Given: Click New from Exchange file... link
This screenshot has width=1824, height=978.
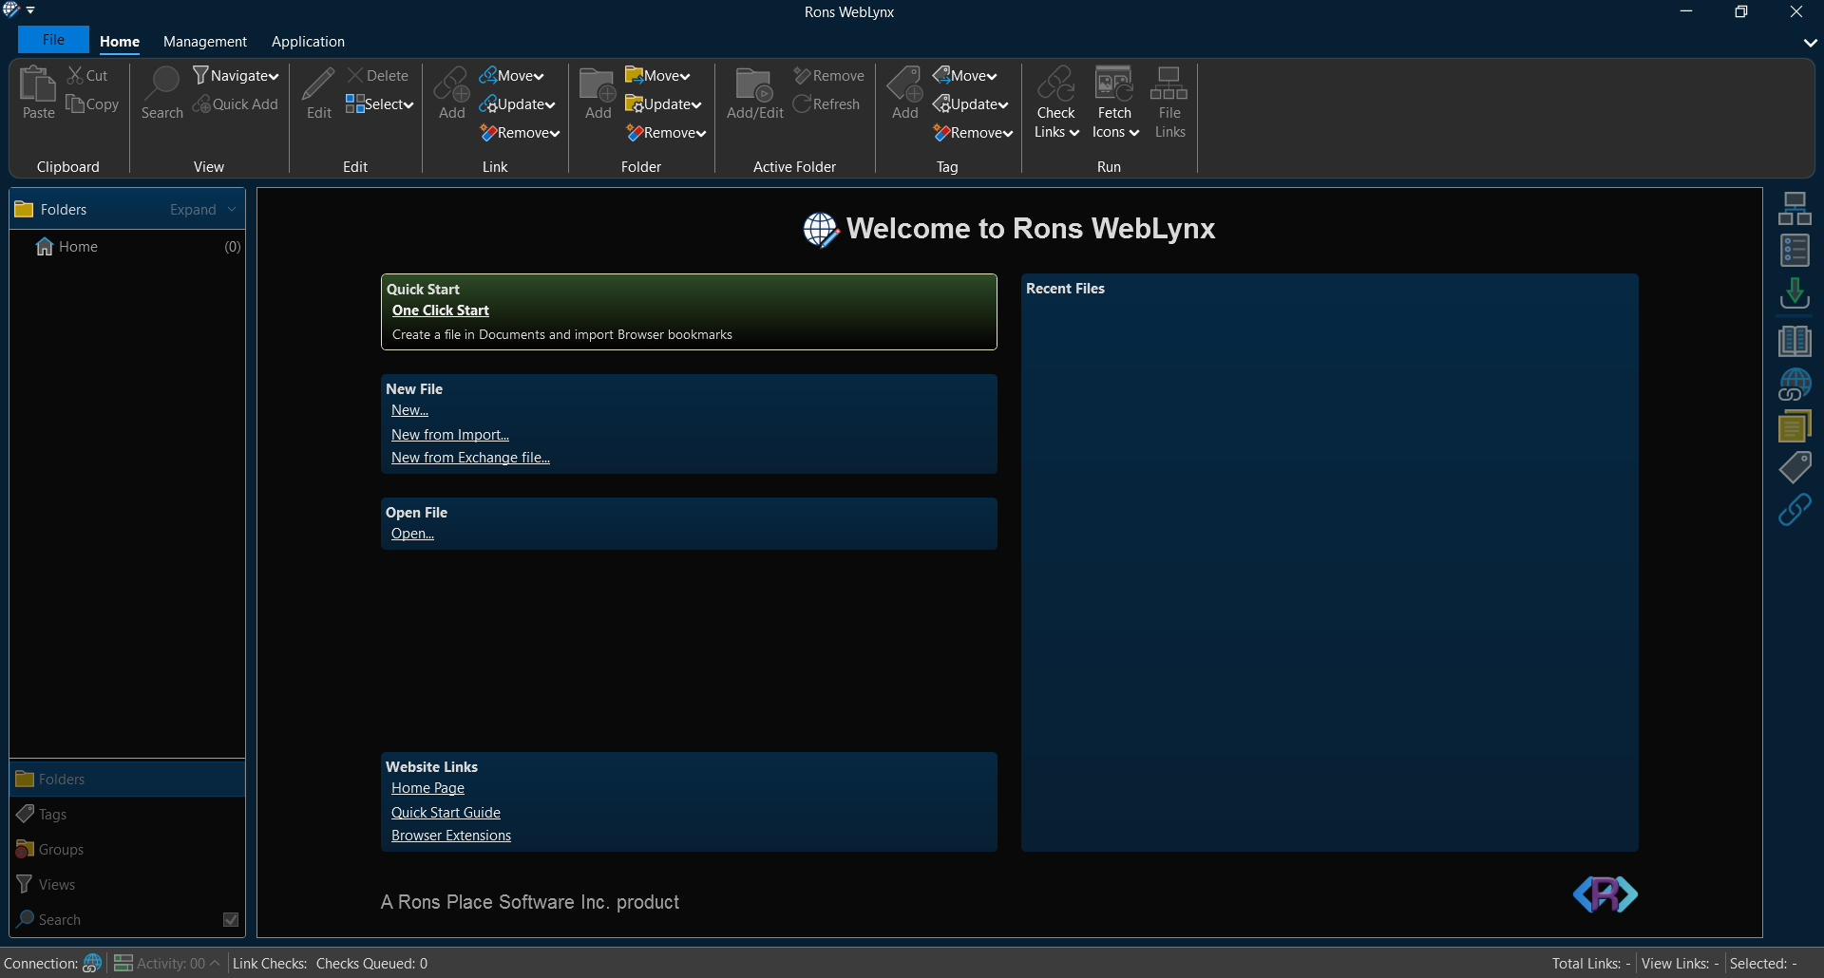Looking at the screenshot, I should click(x=470, y=458).
